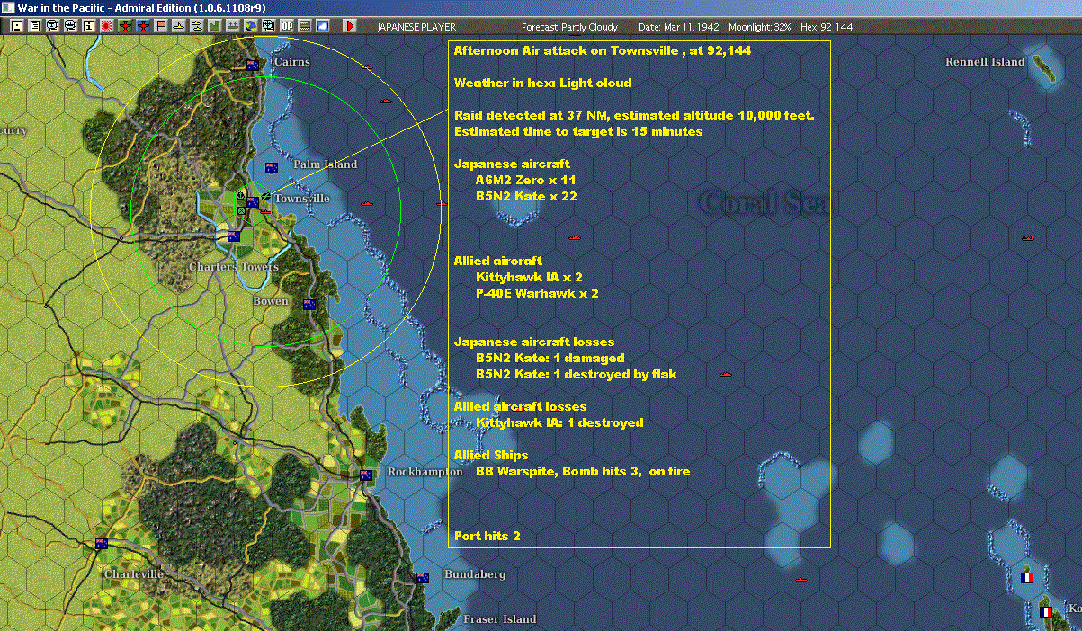Click the save game disk icon
The height and width of the screenshot is (631, 1082).
[x=17, y=26]
